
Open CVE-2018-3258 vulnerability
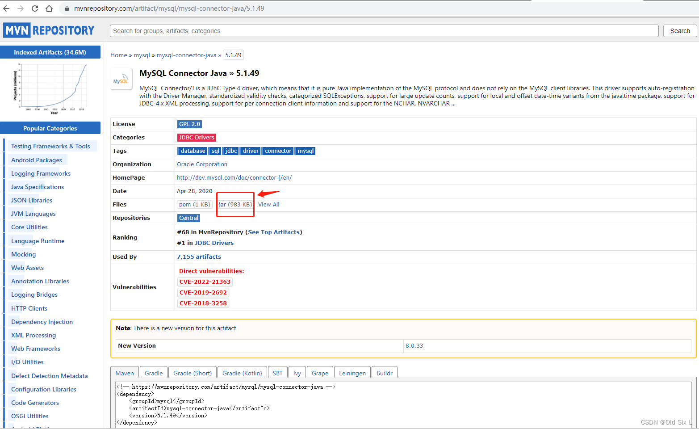click(x=203, y=303)
